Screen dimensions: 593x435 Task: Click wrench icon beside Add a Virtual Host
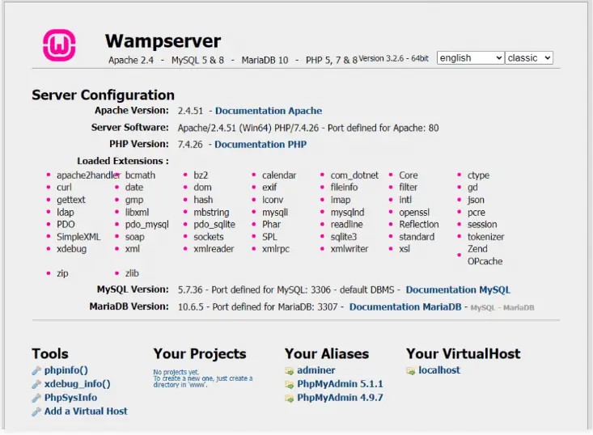pyautogui.click(x=36, y=412)
